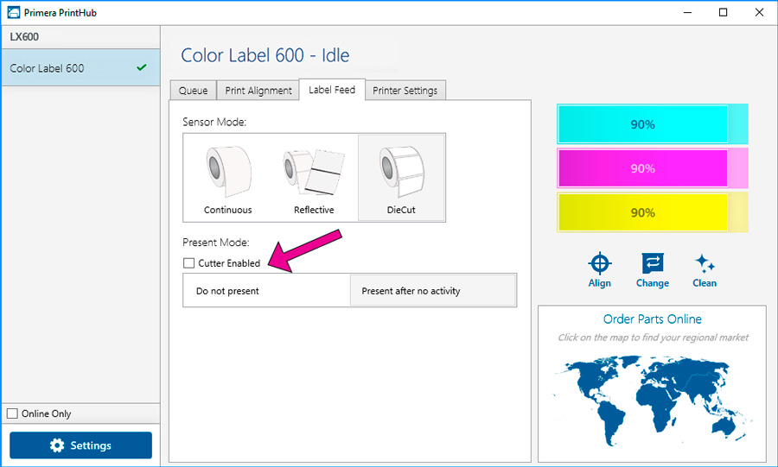Image resolution: width=778 pixels, height=467 pixels.
Task: Choose the Do not present option
Action: click(x=266, y=291)
